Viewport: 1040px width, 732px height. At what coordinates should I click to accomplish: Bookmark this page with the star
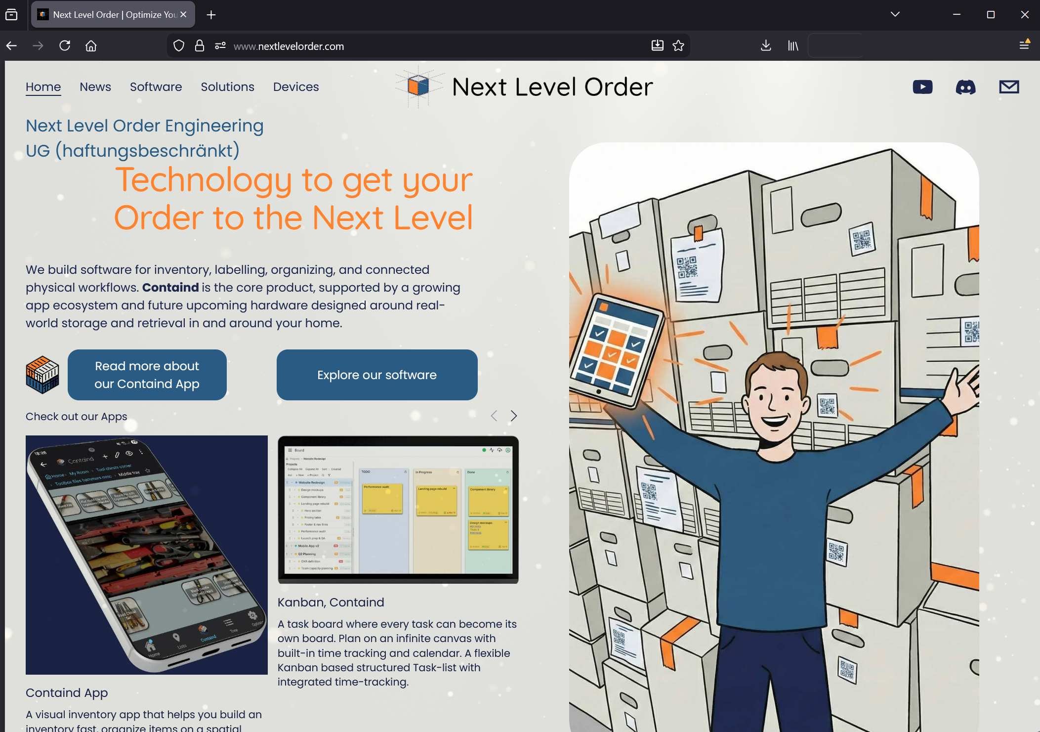[678, 46]
